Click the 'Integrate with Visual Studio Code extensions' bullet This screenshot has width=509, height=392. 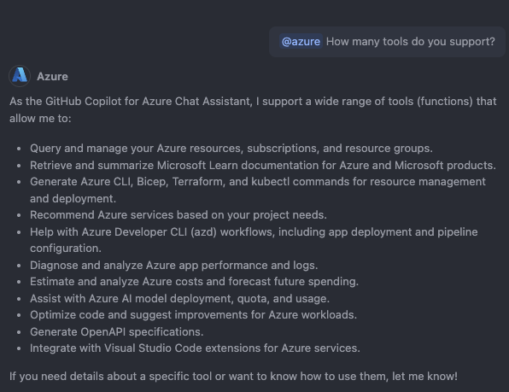[x=195, y=348]
